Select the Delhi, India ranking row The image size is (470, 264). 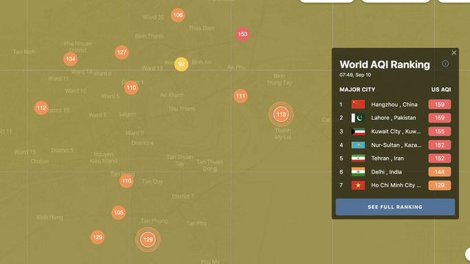395,172
